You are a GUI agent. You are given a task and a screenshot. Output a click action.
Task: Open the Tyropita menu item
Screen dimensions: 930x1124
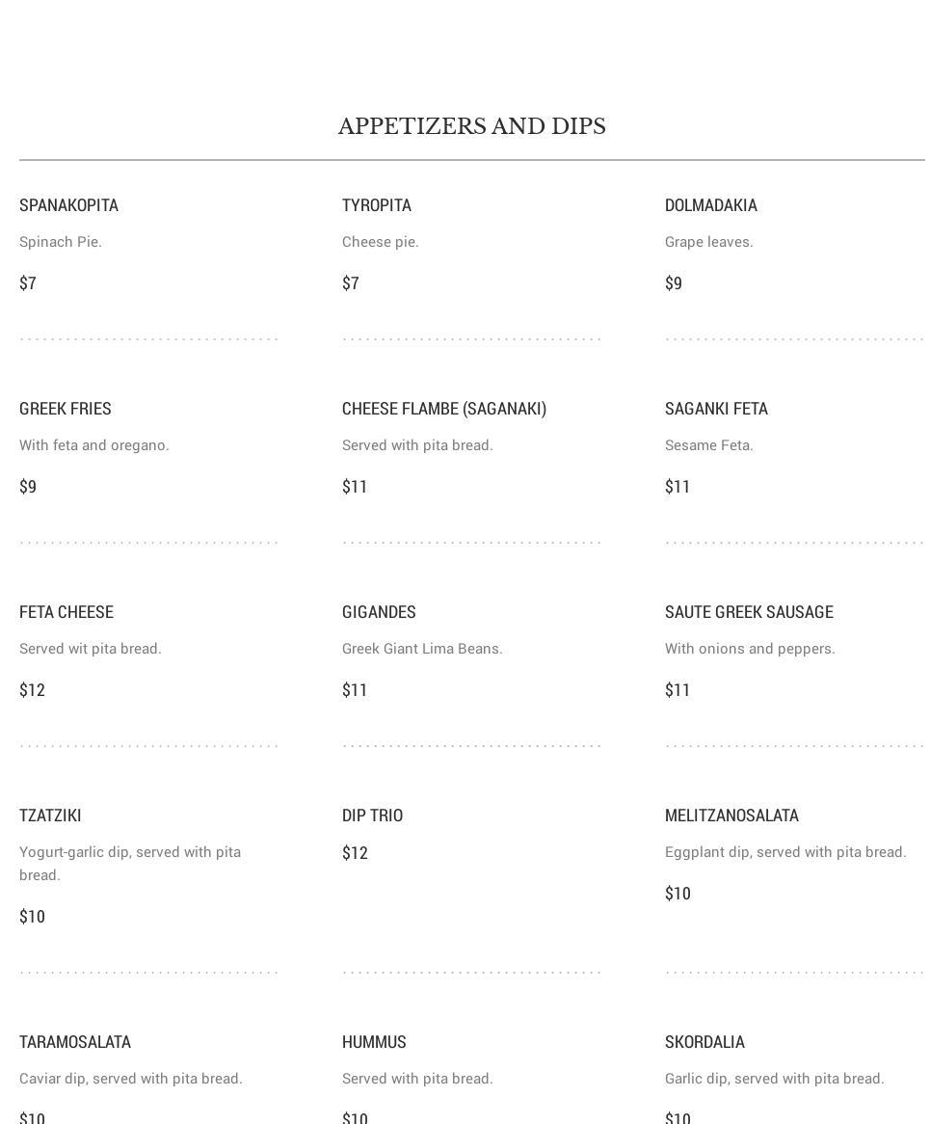tap(376, 205)
